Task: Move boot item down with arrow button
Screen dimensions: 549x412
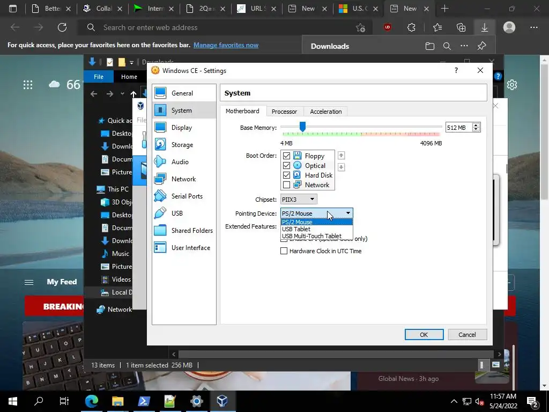Action: 341,167
